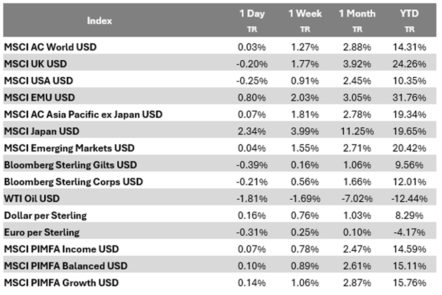Select the MSCI AC World USD row label
This screenshot has height=295, width=442.
[x=50, y=47]
